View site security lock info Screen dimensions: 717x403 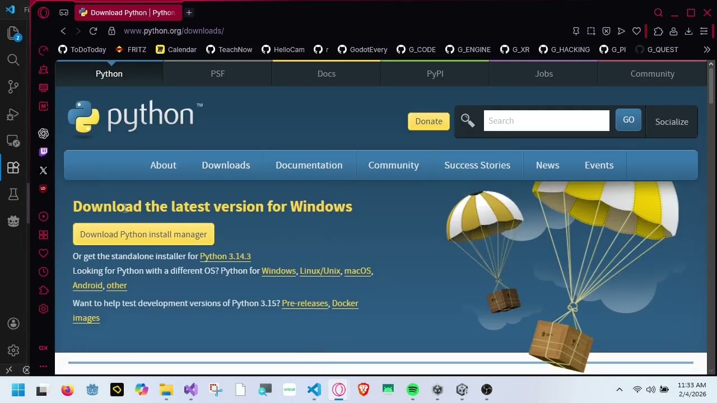111,31
